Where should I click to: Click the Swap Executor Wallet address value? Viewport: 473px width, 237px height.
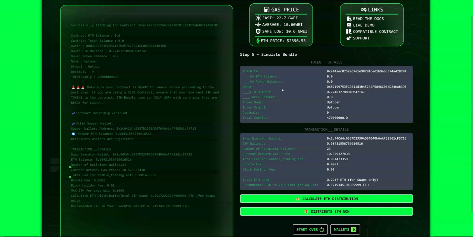[366, 139]
